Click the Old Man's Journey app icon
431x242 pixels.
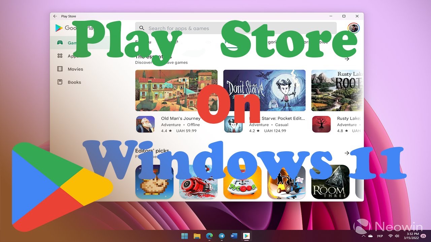click(x=145, y=124)
